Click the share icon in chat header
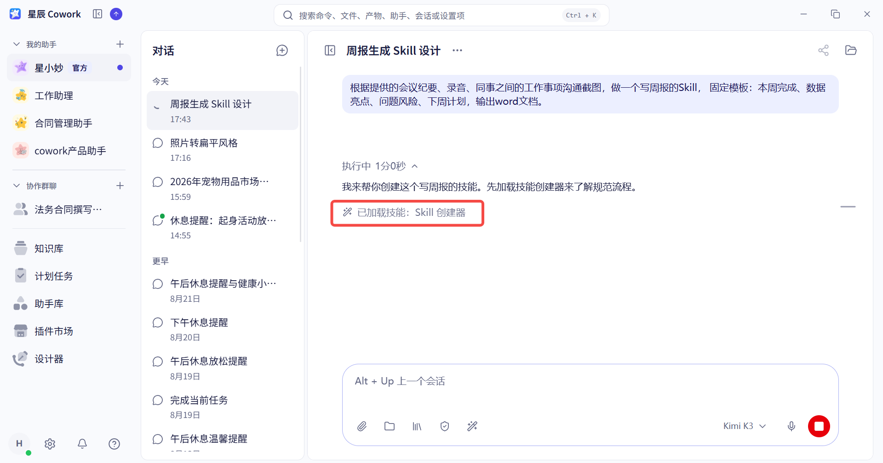 (x=823, y=51)
